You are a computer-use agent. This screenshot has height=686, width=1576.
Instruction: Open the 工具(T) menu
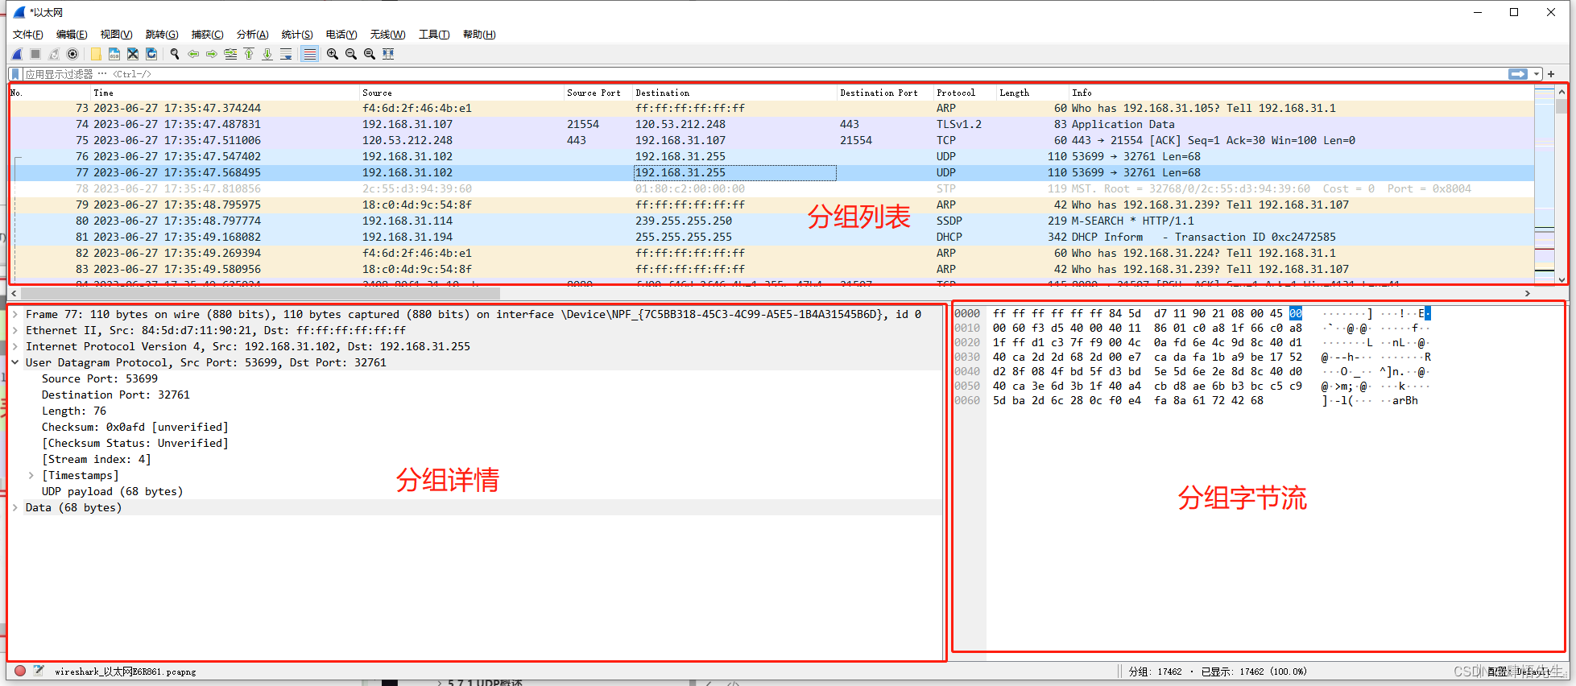coord(433,35)
